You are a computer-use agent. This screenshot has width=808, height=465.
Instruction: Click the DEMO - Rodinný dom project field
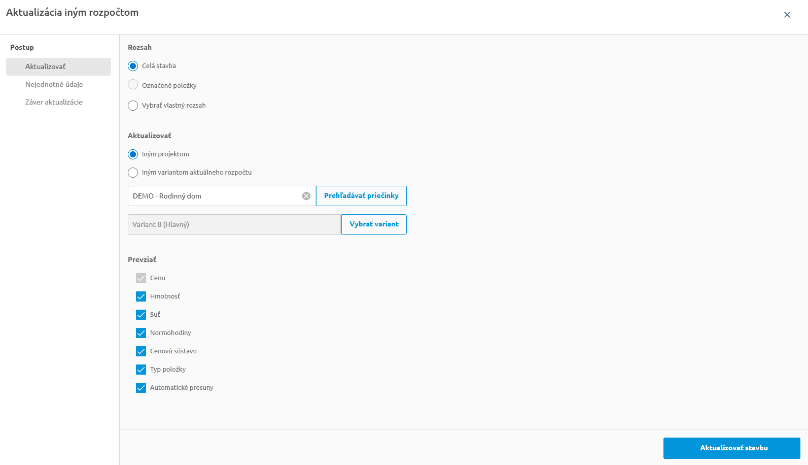pyautogui.click(x=222, y=196)
